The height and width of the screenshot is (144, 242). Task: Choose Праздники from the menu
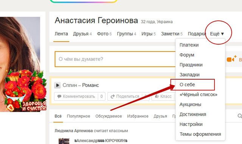click(191, 65)
